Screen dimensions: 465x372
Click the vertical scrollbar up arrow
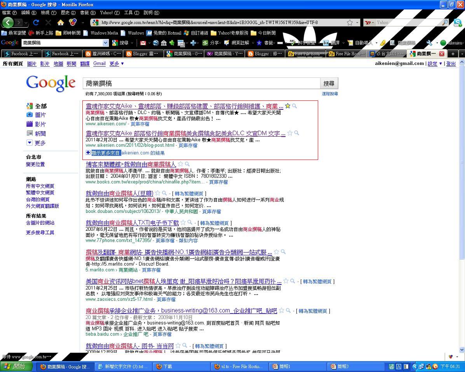point(462,62)
